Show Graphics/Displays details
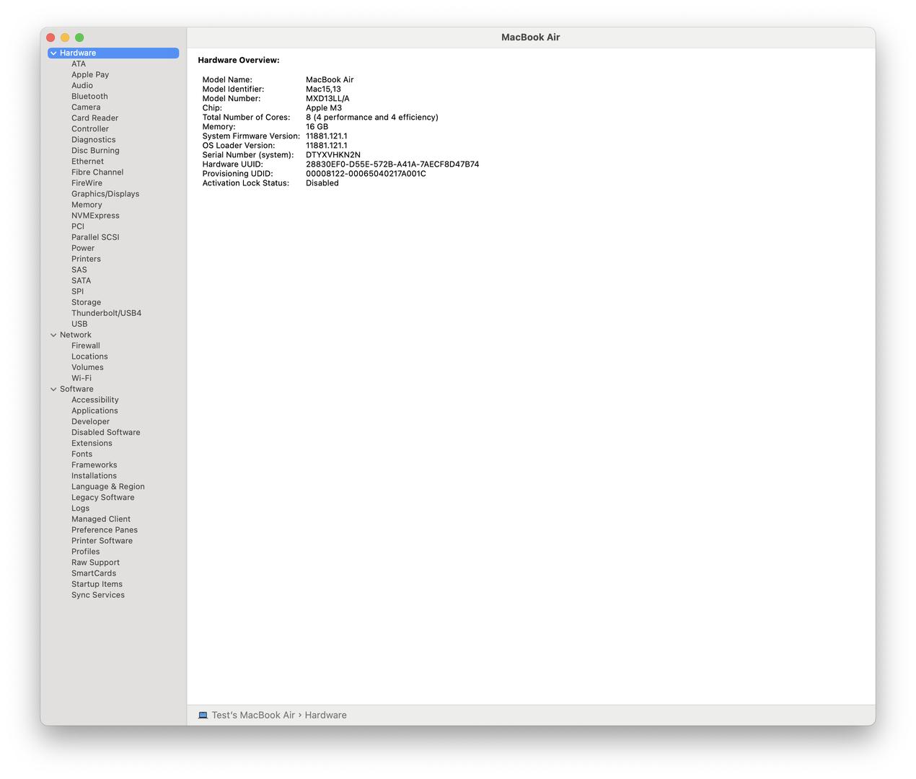 [105, 194]
